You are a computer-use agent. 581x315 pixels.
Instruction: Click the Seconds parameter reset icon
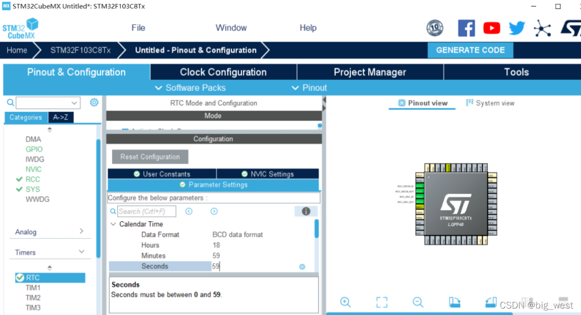[x=302, y=266]
